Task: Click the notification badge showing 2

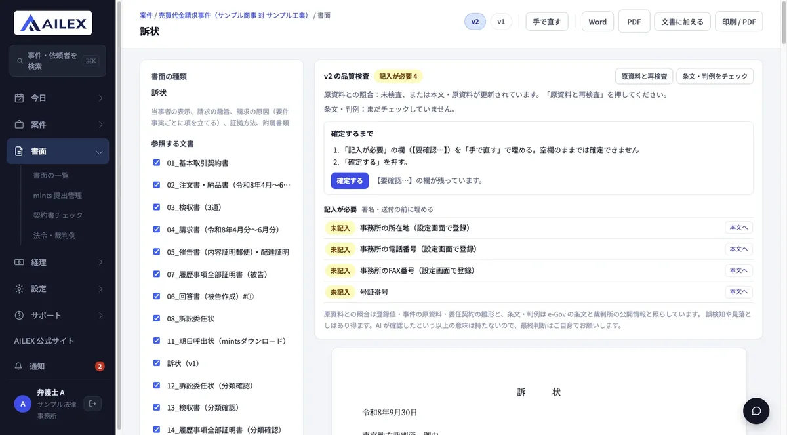Action: [x=100, y=366]
